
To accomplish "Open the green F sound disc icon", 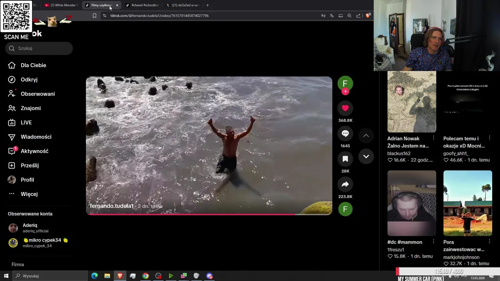I will pyautogui.click(x=345, y=209).
